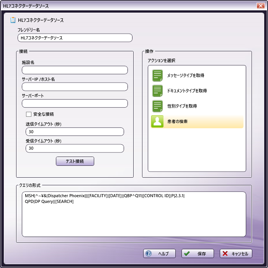268x268 pixels.
Task: Click the blue question mark help icon
Action: coord(149,253)
